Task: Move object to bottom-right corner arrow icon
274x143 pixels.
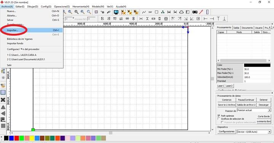Action: coord(186,19)
